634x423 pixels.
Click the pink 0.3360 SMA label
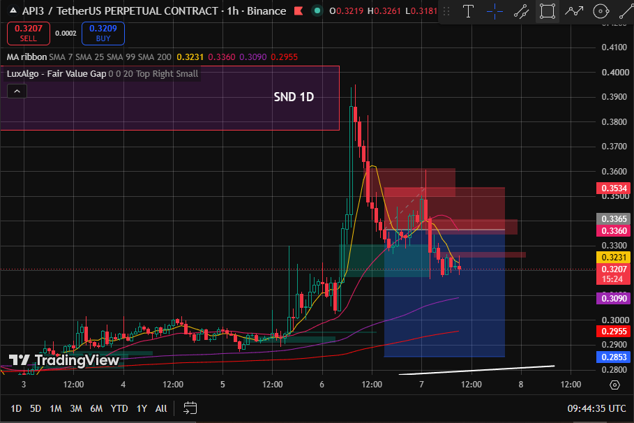[x=614, y=231]
